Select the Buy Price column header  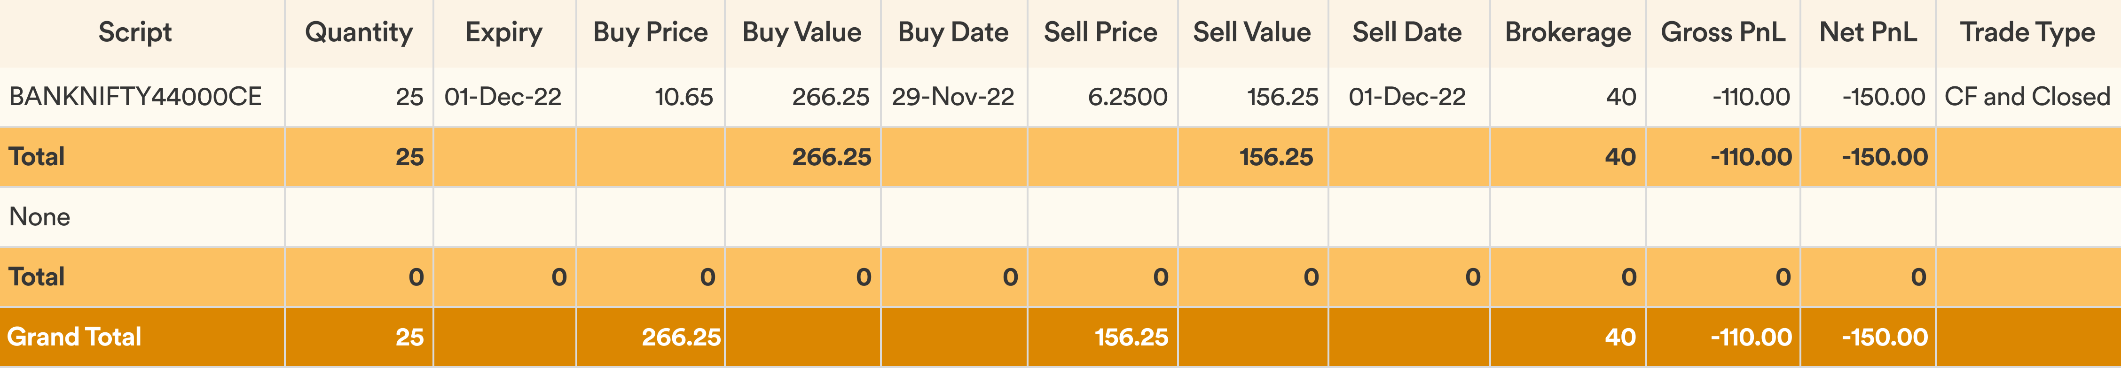click(651, 33)
